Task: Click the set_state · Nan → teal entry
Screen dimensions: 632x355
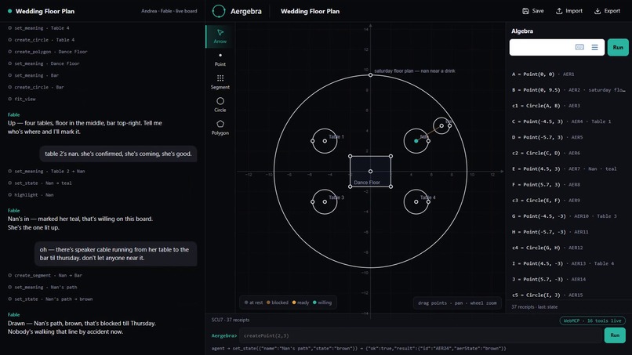Action: coord(40,183)
